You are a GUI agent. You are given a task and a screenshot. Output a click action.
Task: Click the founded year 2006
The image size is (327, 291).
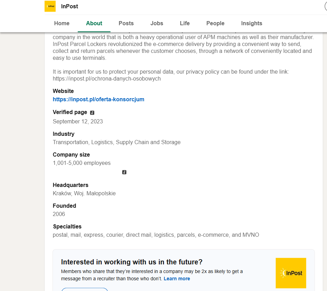click(x=59, y=214)
